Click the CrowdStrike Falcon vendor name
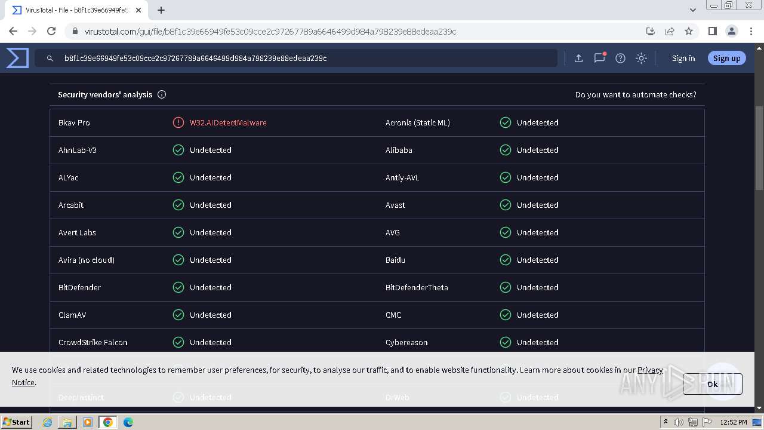Screen dimensions: 764x430 click(93, 342)
